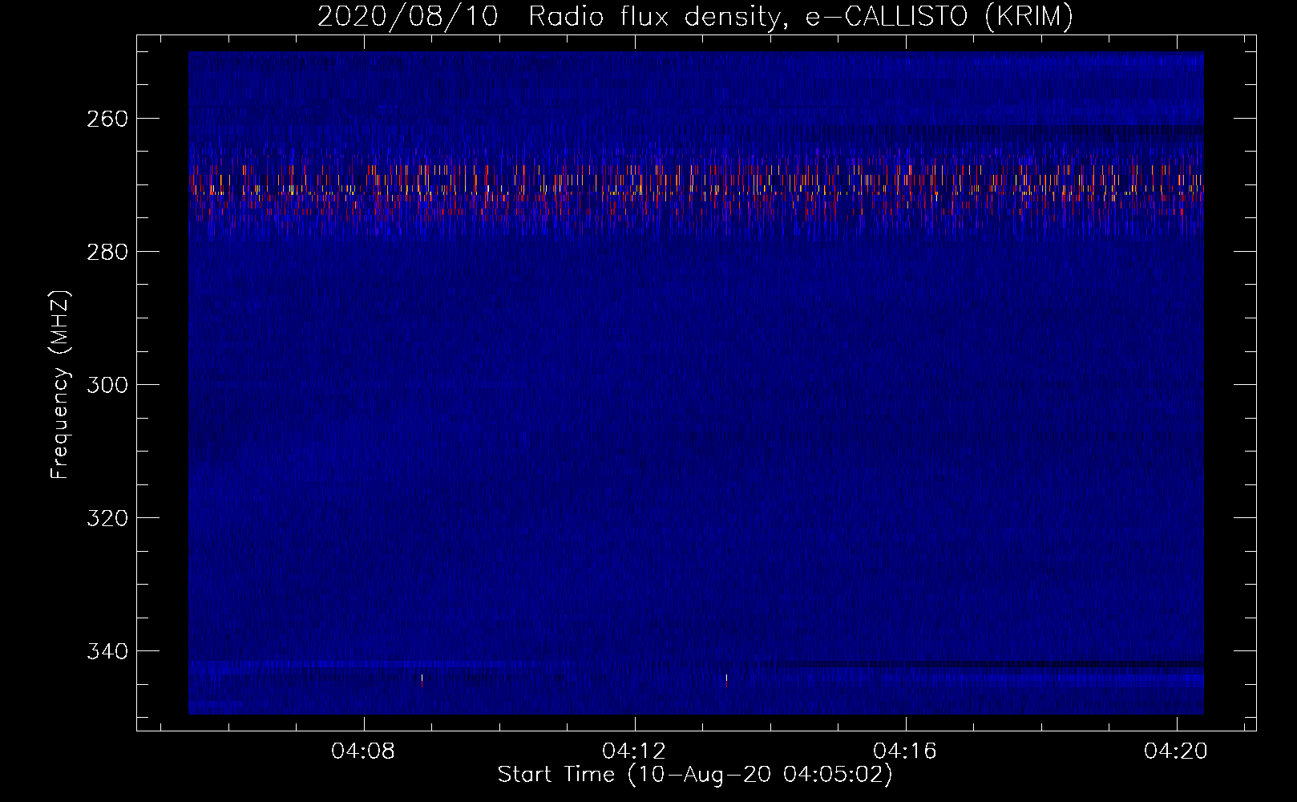Select the 04:12 time tick label

[x=634, y=751]
